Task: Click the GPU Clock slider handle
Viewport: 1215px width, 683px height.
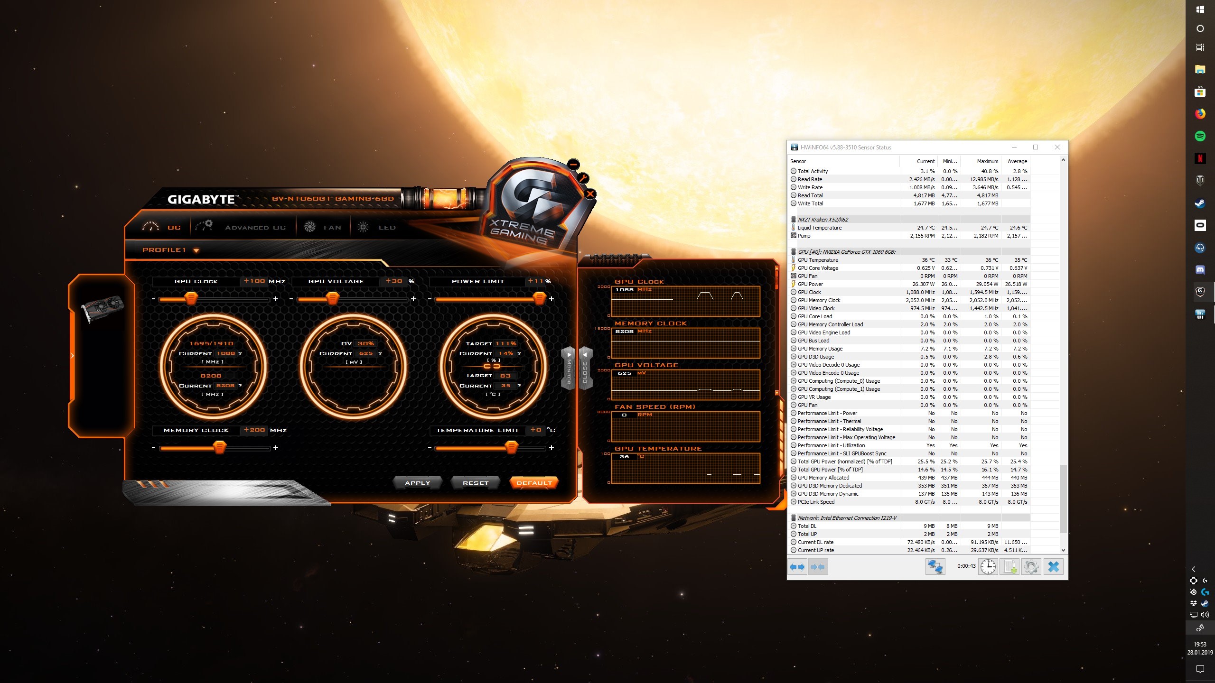Action: pyautogui.click(x=191, y=299)
